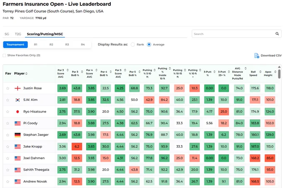The image size is (283, 188).
Task: Sort by Par 3 Score AVG
Action: [x=67, y=70]
